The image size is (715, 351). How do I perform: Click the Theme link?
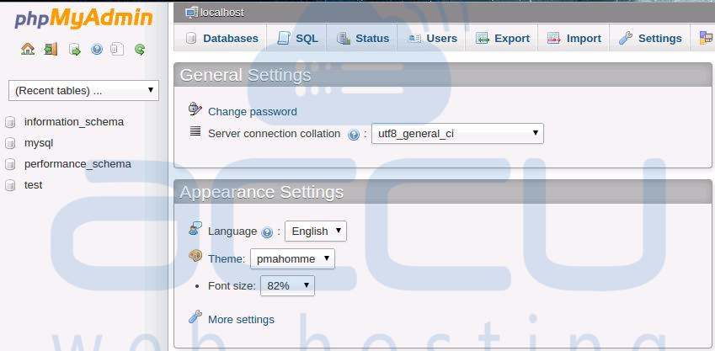pos(225,259)
